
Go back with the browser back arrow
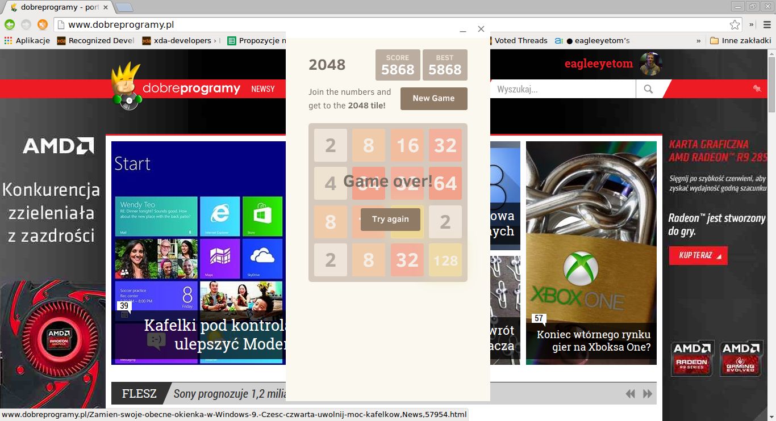pos(10,24)
